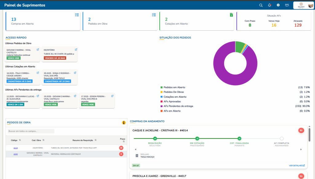Open checklist icon on Pedidos em Obra card

(154, 15)
